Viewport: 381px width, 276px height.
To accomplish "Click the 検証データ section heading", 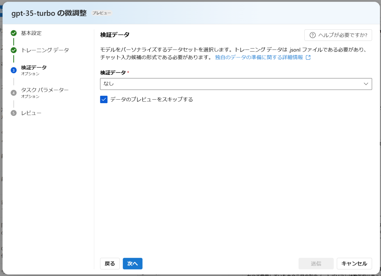I will 115,35.
